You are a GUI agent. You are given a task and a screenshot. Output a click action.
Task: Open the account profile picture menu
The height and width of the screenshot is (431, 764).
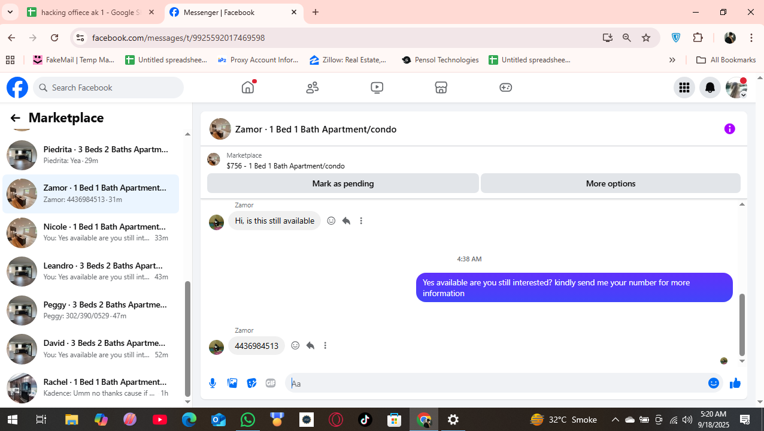coord(736,88)
